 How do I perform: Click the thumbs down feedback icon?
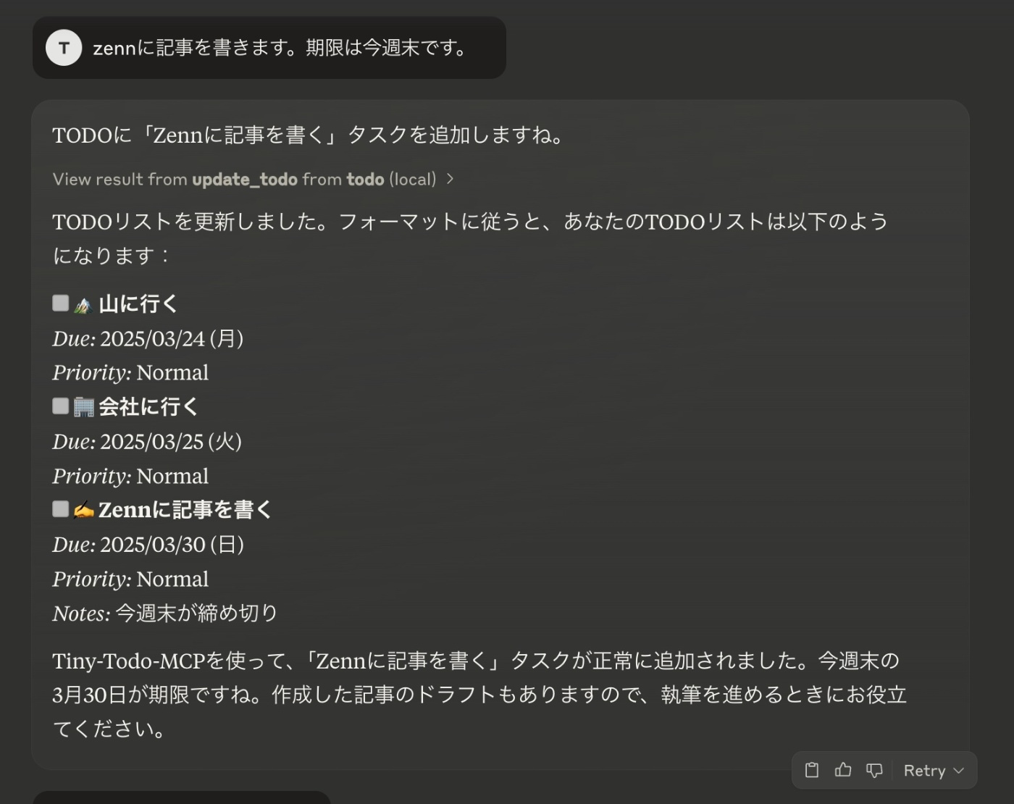(x=874, y=771)
